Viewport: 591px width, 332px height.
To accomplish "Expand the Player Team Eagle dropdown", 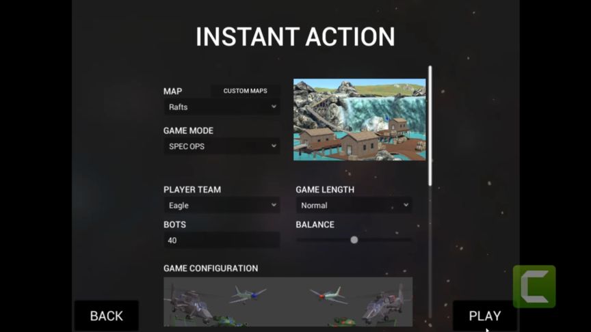I will [x=222, y=205].
